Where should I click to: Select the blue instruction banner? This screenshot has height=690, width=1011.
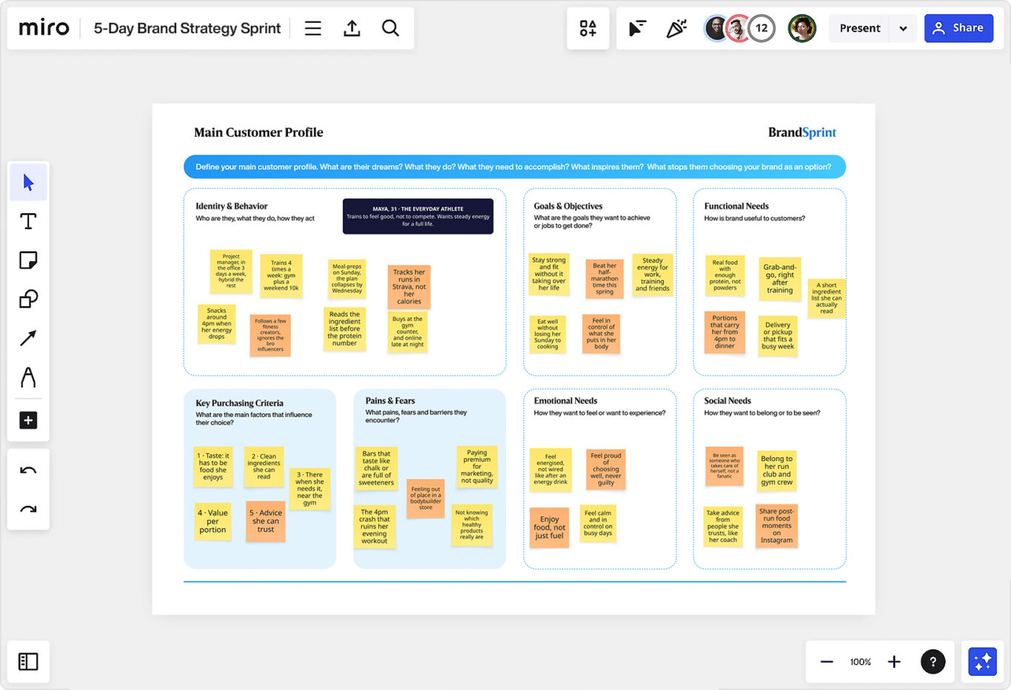click(x=514, y=166)
